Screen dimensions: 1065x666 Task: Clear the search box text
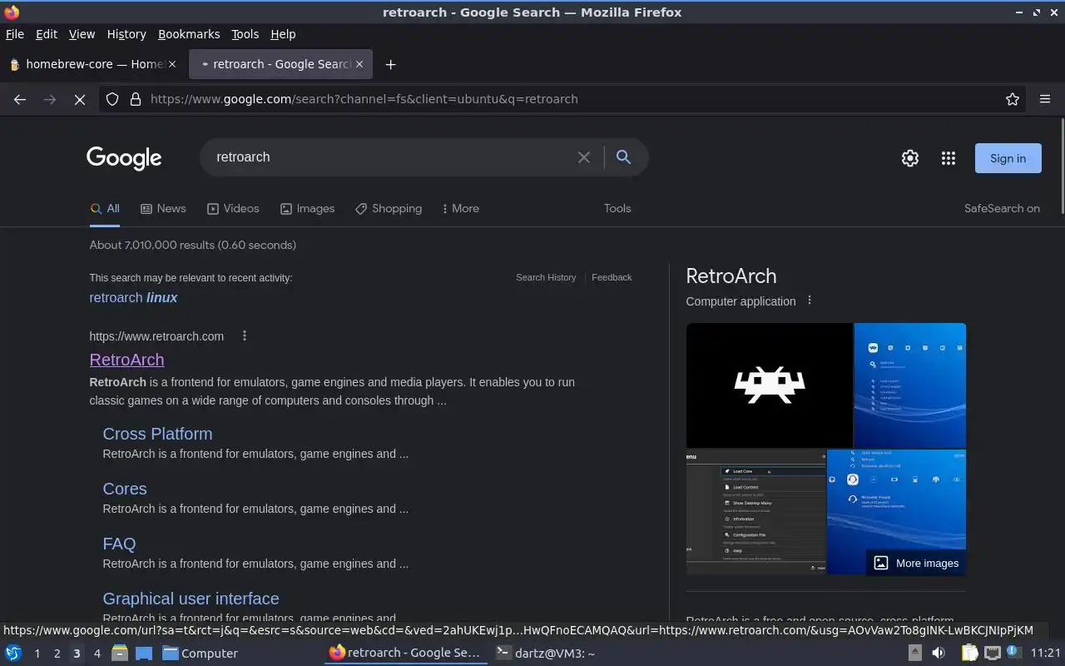tap(584, 157)
